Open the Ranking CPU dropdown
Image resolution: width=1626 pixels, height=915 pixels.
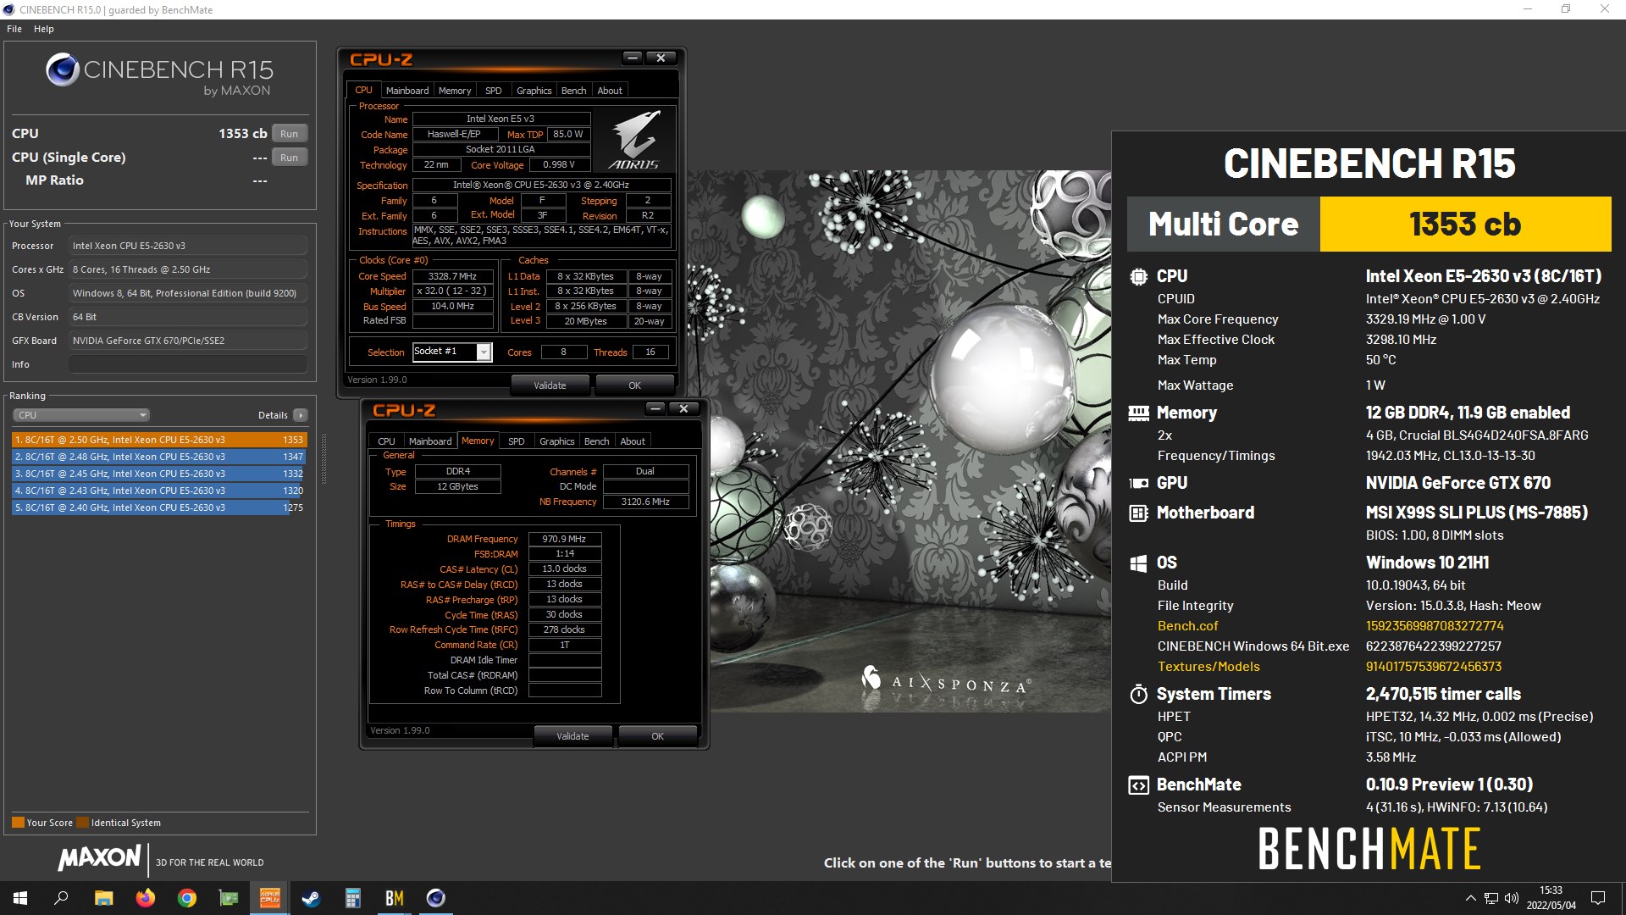tap(81, 415)
